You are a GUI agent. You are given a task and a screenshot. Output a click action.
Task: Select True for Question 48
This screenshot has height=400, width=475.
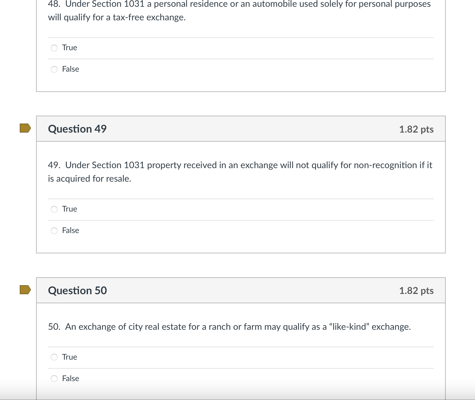coord(54,48)
